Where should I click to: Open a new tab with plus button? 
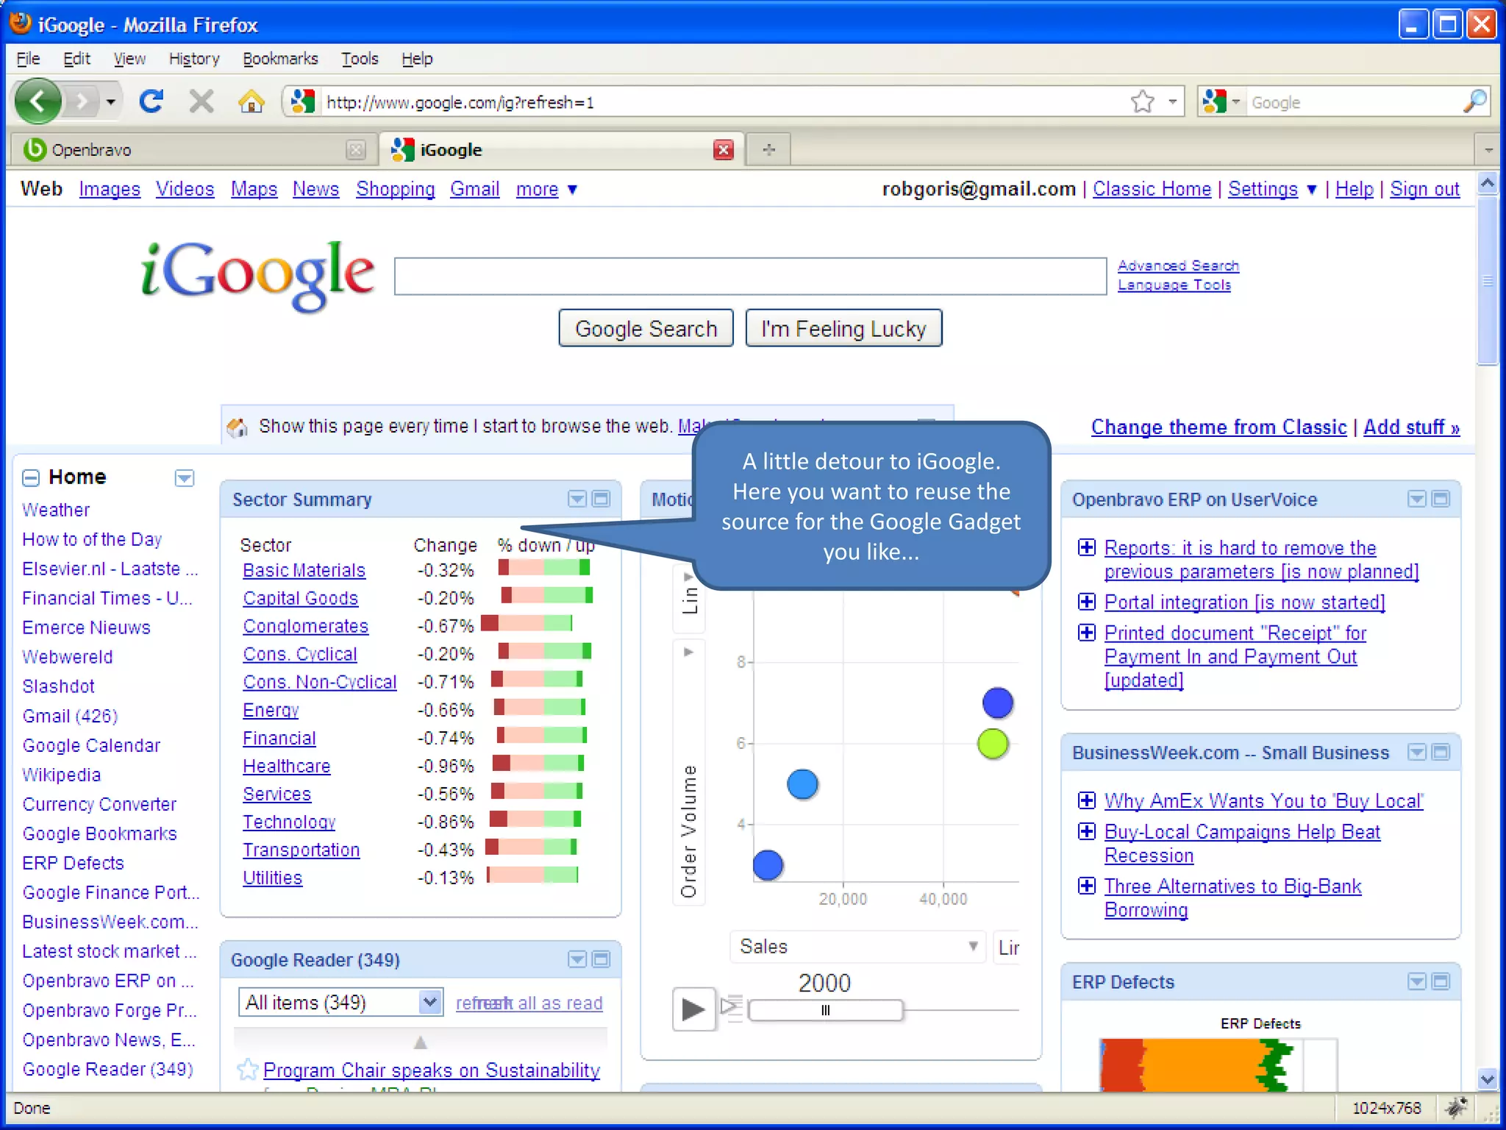pos(768,150)
